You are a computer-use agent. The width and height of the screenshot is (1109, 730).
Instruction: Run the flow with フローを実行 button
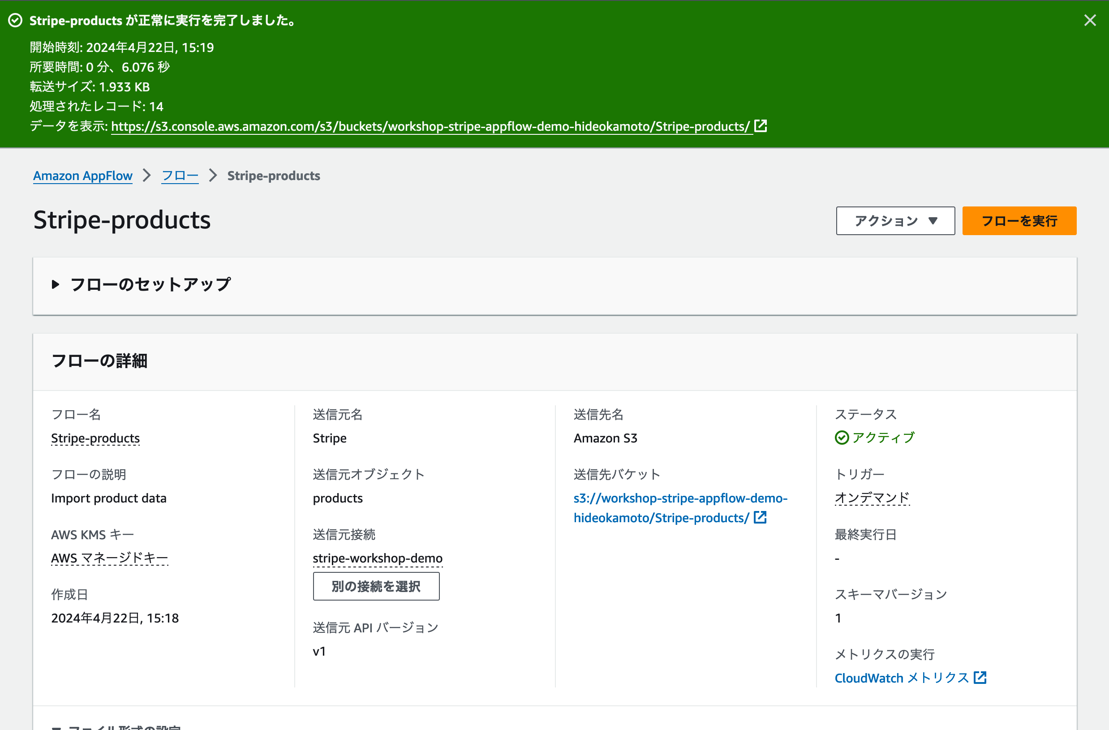[x=1019, y=220]
